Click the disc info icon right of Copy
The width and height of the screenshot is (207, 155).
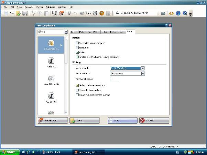pyautogui.click(x=95, y=13)
